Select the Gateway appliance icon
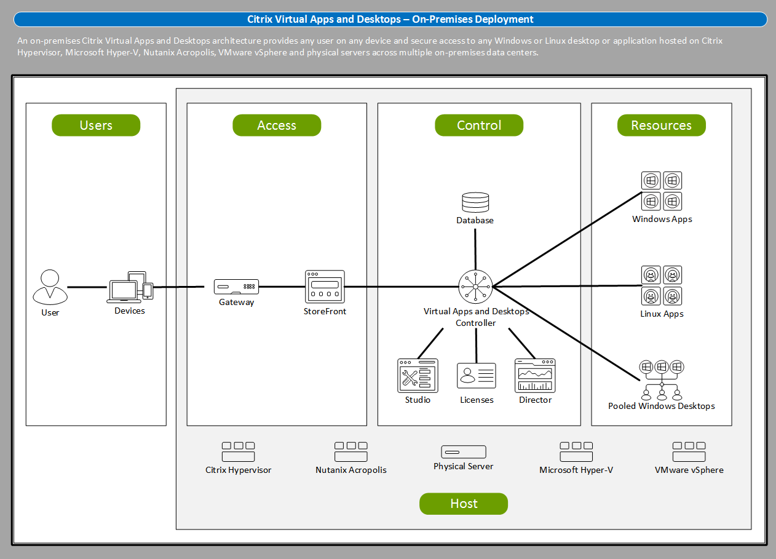 (x=236, y=287)
